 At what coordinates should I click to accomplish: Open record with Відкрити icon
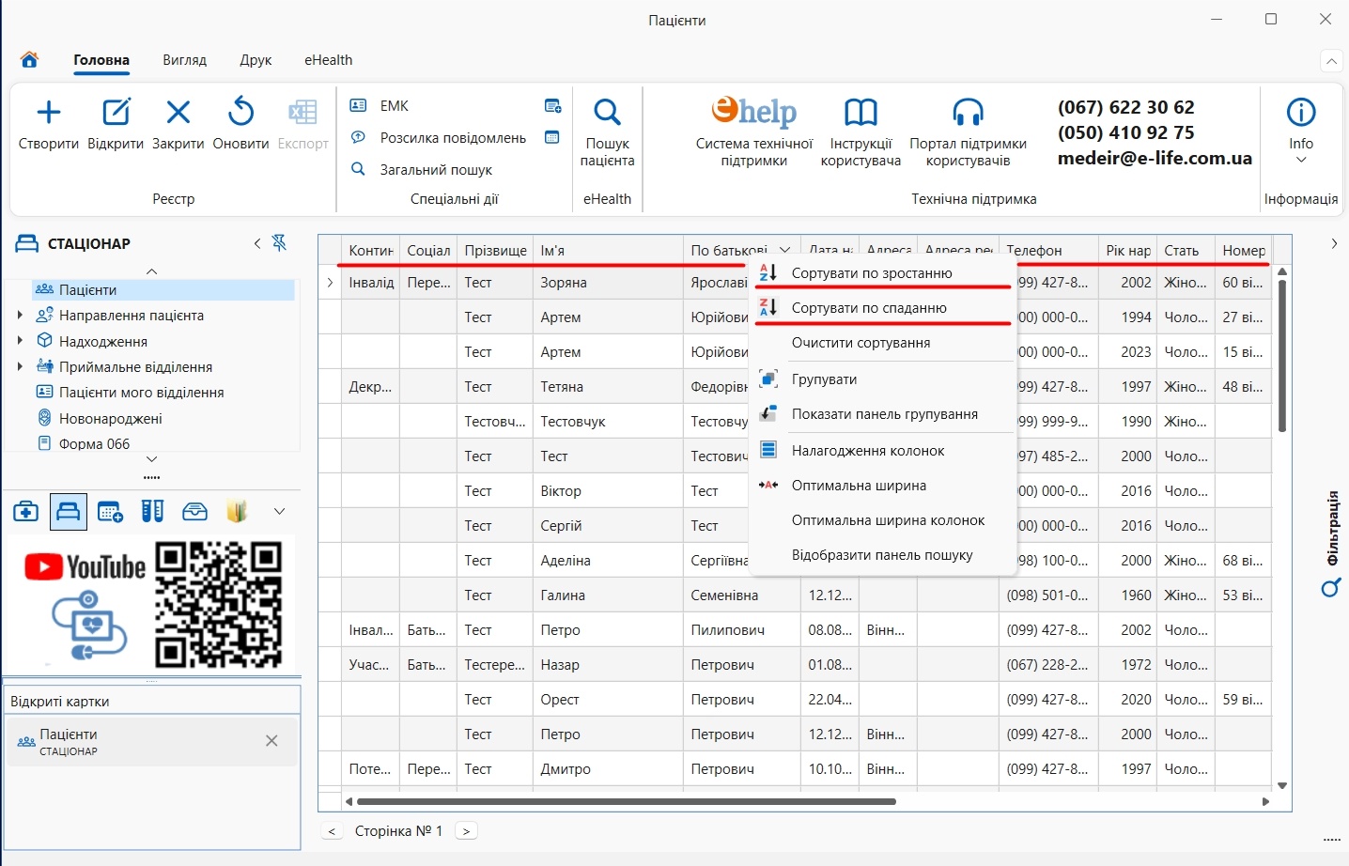[x=116, y=113]
